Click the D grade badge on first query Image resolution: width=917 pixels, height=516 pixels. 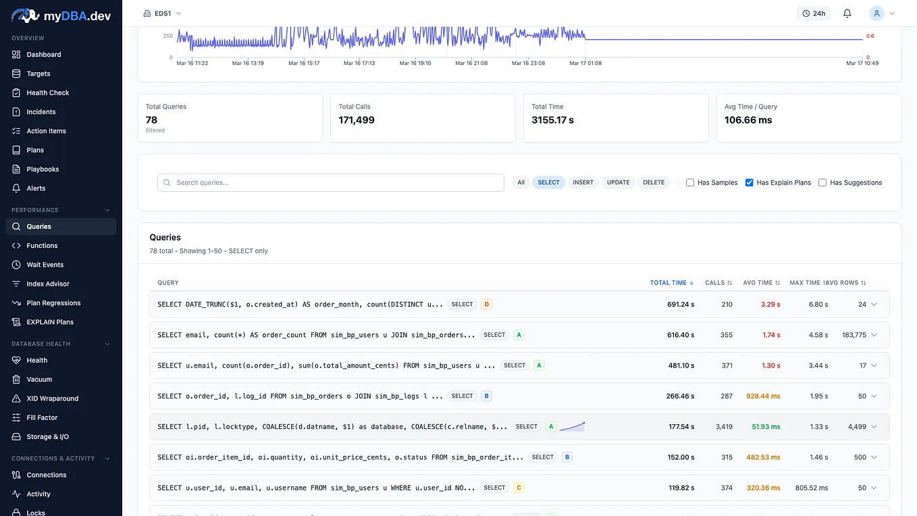486,305
